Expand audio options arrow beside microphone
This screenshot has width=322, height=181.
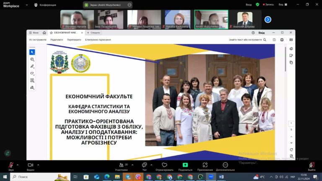[18, 165]
